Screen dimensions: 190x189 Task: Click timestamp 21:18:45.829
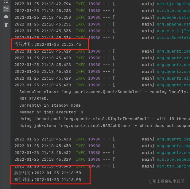click(43, 159)
